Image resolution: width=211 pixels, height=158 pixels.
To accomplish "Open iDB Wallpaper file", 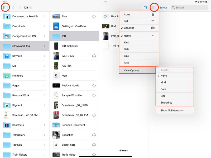I will pos(74,46).
